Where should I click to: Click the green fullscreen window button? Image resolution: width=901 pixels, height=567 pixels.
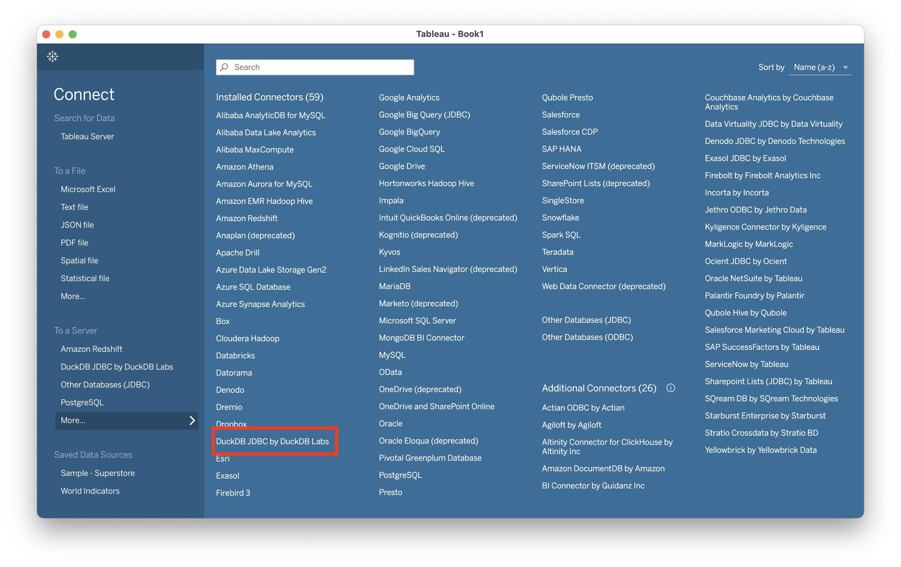pos(73,34)
